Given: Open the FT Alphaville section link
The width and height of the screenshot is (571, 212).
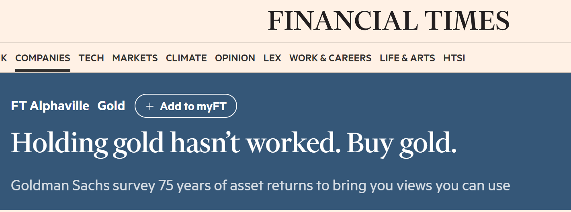Looking at the screenshot, I should tap(50, 106).
